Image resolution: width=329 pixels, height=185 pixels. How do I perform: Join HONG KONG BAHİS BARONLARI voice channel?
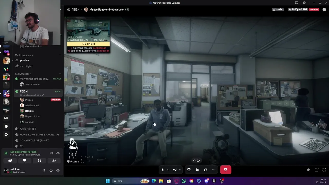coord(38,135)
